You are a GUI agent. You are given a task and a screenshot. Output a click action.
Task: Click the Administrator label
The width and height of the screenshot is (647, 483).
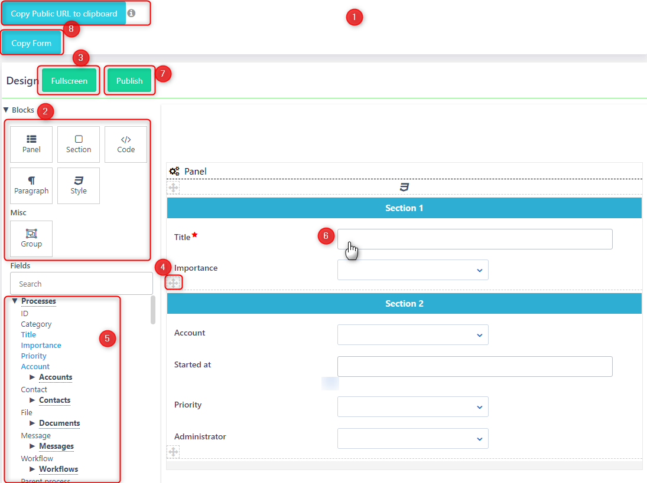(x=200, y=436)
